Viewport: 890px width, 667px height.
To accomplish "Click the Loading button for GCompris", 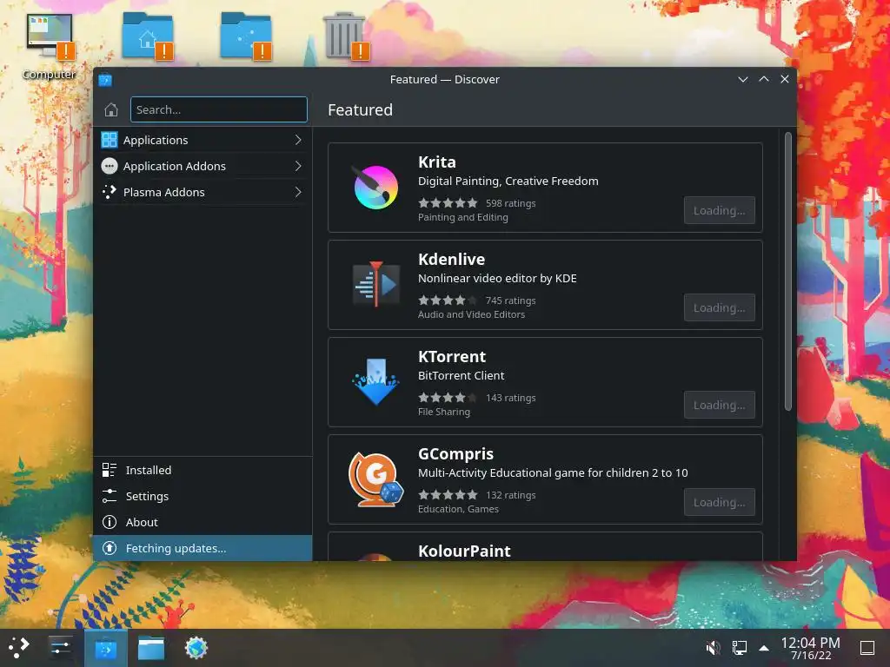I will 719,503.
